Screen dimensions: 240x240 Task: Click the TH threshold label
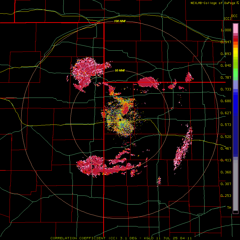pyautogui.click(x=229, y=208)
